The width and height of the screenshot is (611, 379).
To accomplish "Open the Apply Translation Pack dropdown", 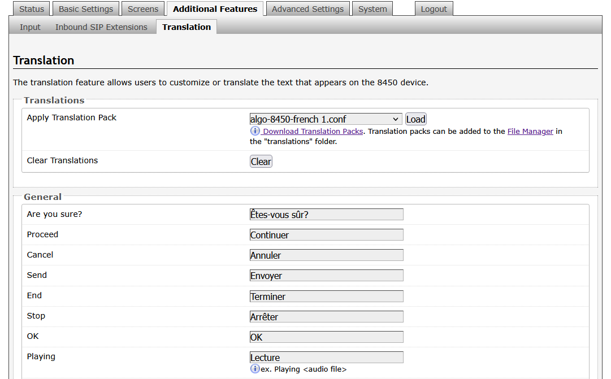I will pos(326,119).
